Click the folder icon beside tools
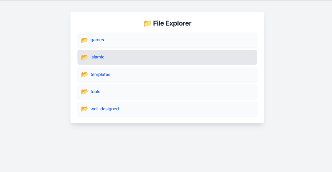Screen dimensions: 332x172 tap(84, 92)
